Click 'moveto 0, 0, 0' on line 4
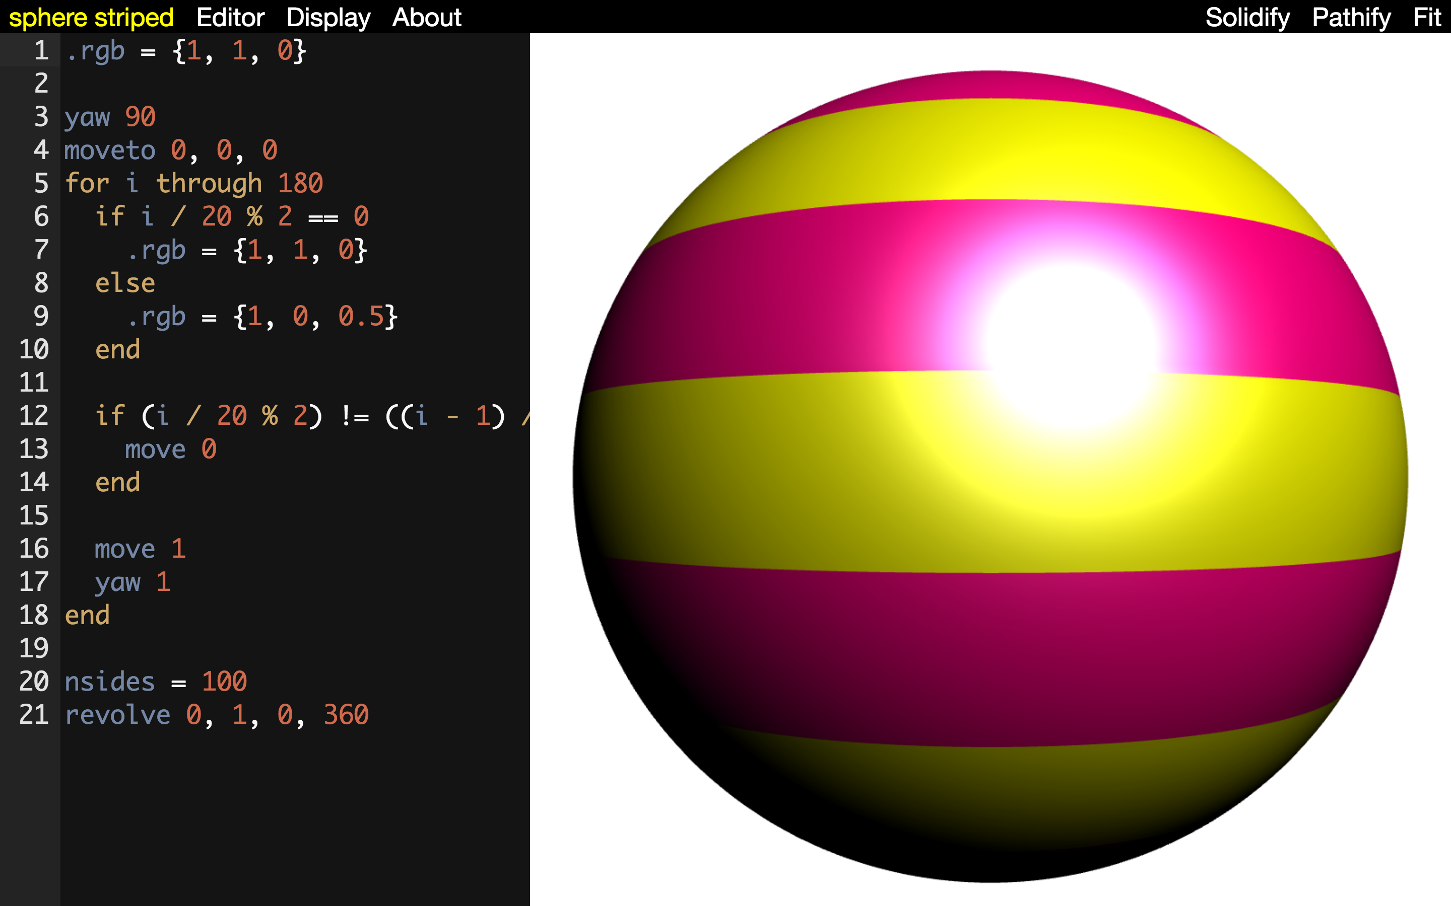The height and width of the screenshot is (906, 1451). (171, 150)
